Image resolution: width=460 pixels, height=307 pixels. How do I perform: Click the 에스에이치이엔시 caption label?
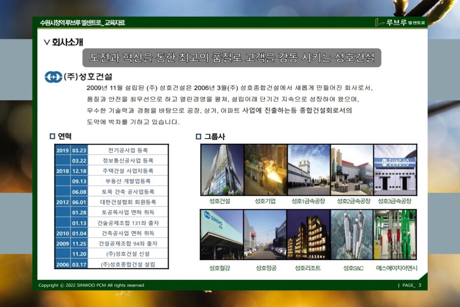coord(397,268)
